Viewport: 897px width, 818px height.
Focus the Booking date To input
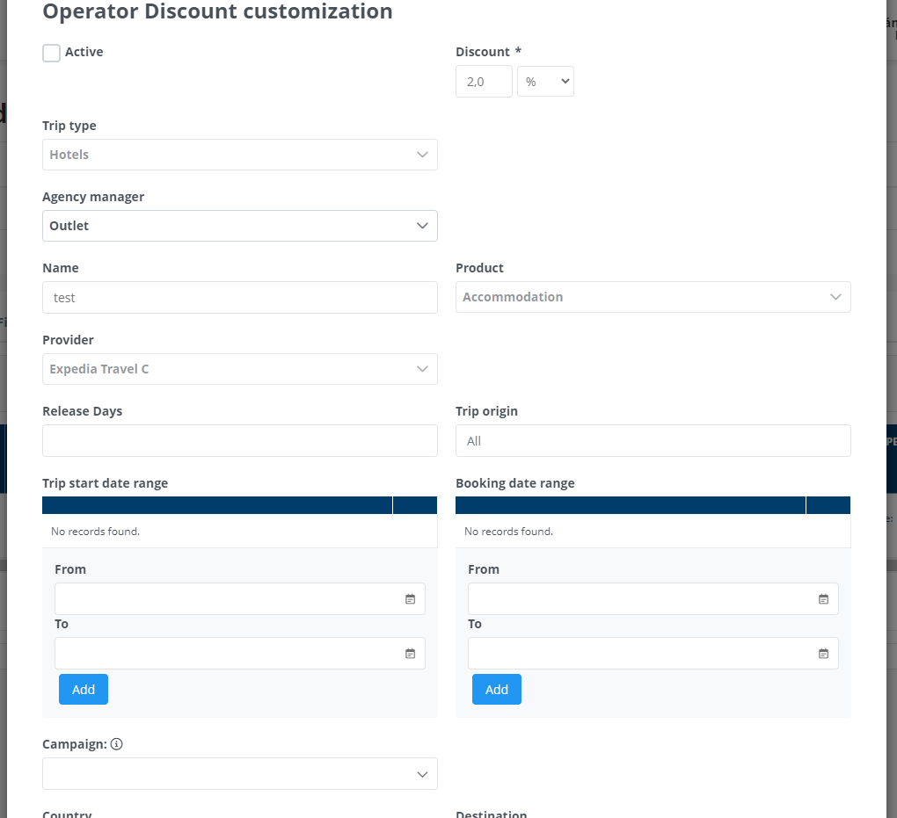(x=638, y=654)
